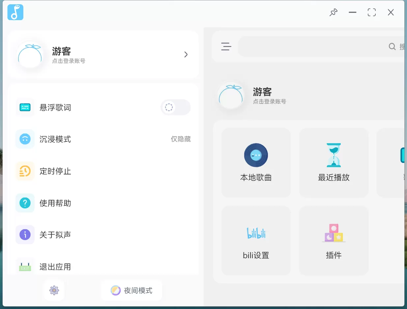This screenshot has height=309, width=407.
Task: Expand the 游客 account panel chevron
Action: pyautogui.click(x=186, y=54)
